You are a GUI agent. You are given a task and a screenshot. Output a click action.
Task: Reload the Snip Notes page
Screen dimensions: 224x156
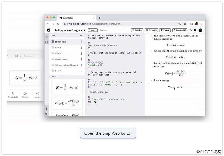(58, 24)
